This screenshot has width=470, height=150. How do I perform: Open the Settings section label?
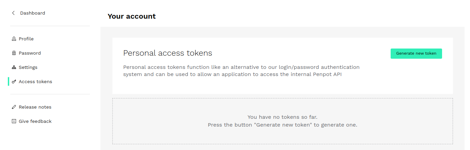click(28, 67)
